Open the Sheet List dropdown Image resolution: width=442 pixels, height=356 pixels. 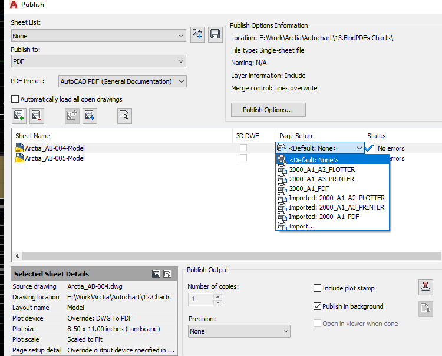coord(98,36)
